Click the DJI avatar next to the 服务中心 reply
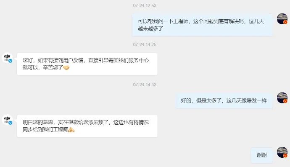 (x=7, y=58)
